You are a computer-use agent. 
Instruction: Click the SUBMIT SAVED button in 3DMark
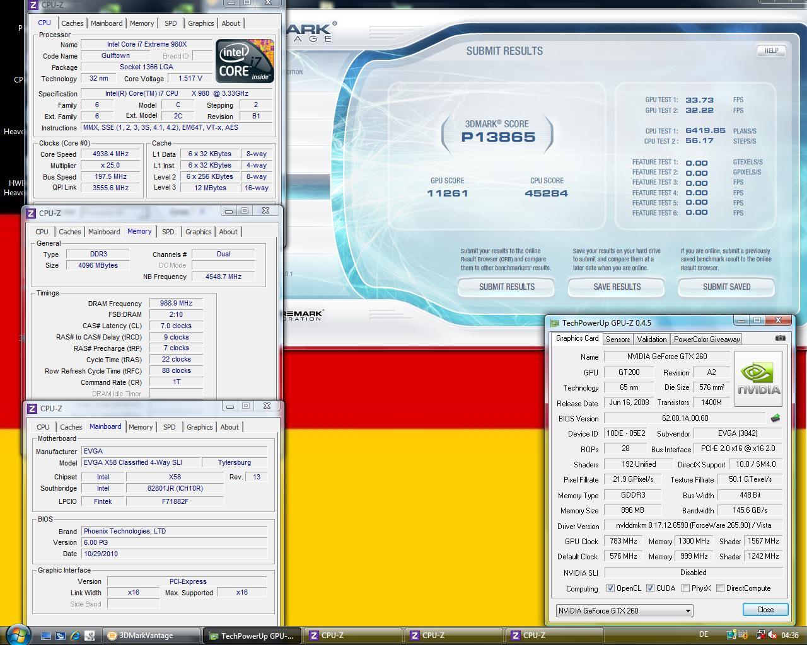(x=726, y=287)
